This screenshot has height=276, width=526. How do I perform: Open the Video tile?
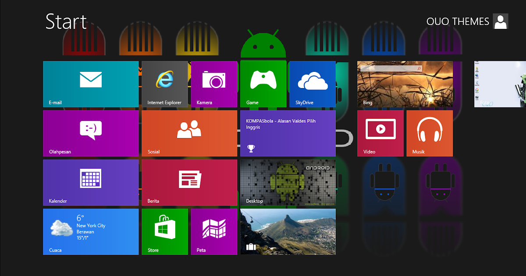tap(380, 133)
